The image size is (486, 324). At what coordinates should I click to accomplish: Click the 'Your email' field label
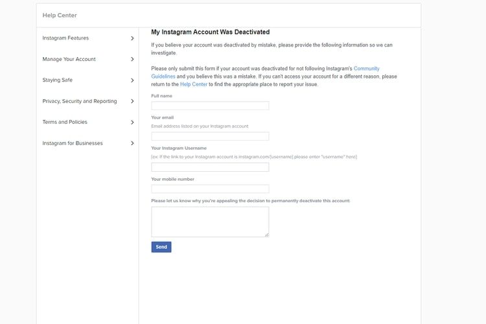pyautogui.click(x=163, y=117)
